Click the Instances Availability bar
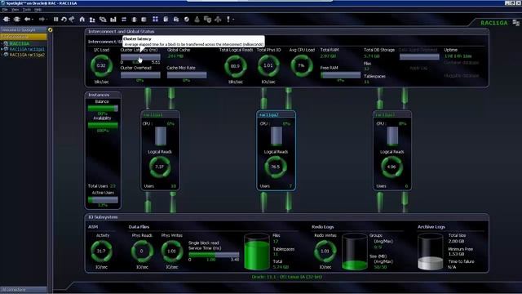The width and height of the screenshot is (522, 294). point(103,125)
